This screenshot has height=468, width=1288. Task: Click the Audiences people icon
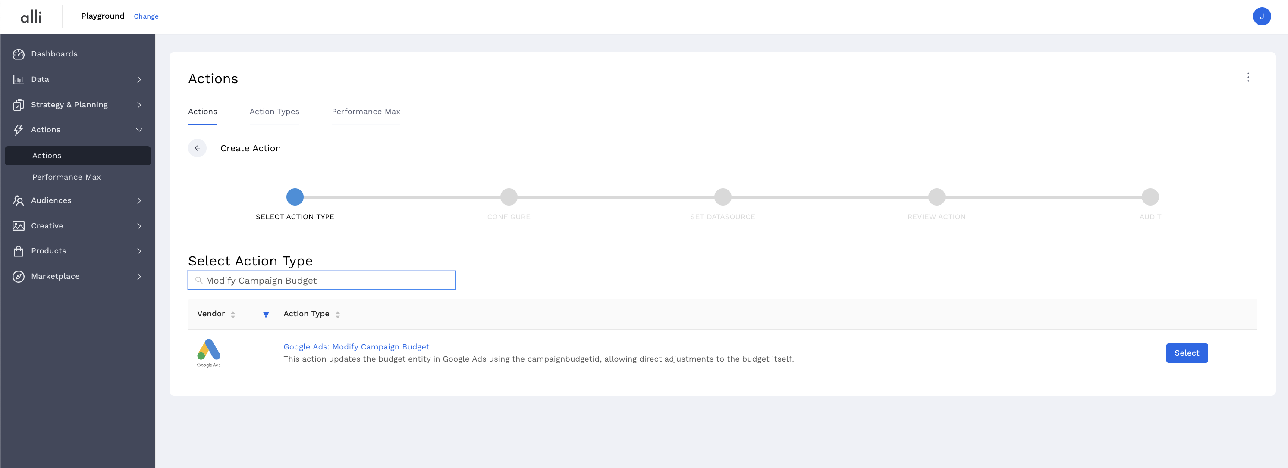[19, 200]
